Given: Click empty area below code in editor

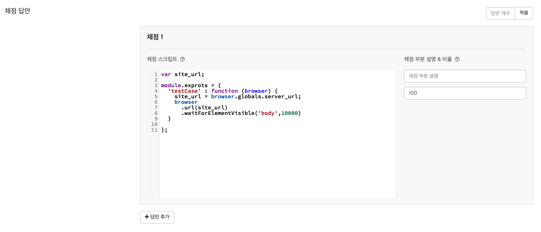Looking at the screenshot, I should point(276,167).
